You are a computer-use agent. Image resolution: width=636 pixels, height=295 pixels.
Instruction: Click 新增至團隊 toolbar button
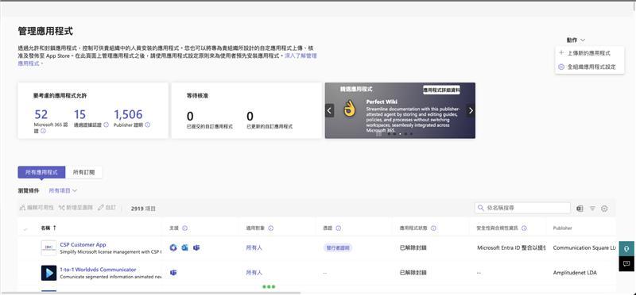click(x=76, y=208)
